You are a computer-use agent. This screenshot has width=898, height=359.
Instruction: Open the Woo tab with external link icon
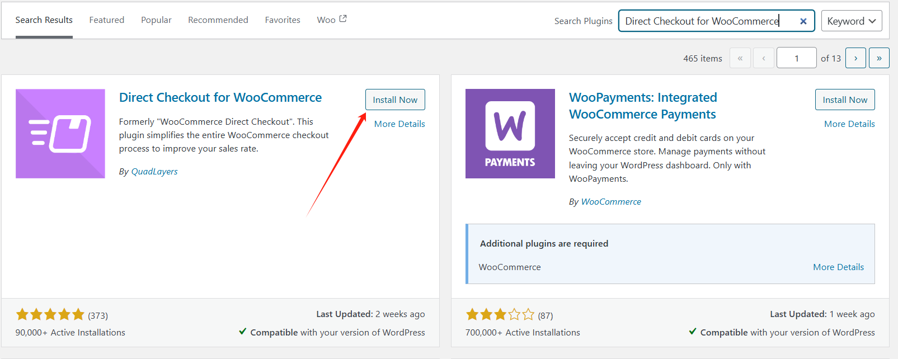coord(331,20)
